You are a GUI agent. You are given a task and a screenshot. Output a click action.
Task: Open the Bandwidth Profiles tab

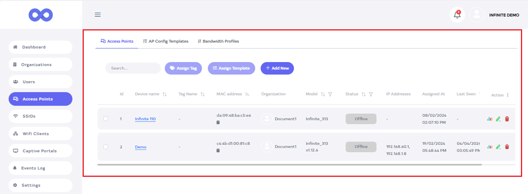pos(218,41)
